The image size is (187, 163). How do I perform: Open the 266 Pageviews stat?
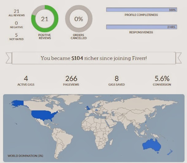[x=71, y=81]
